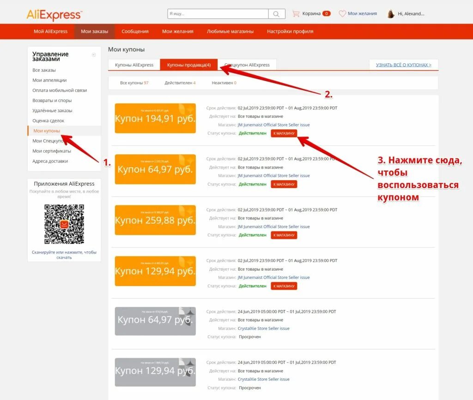Click the search magnifier button
Viewport: 473px width, 400px height.
tap(276, 14)
